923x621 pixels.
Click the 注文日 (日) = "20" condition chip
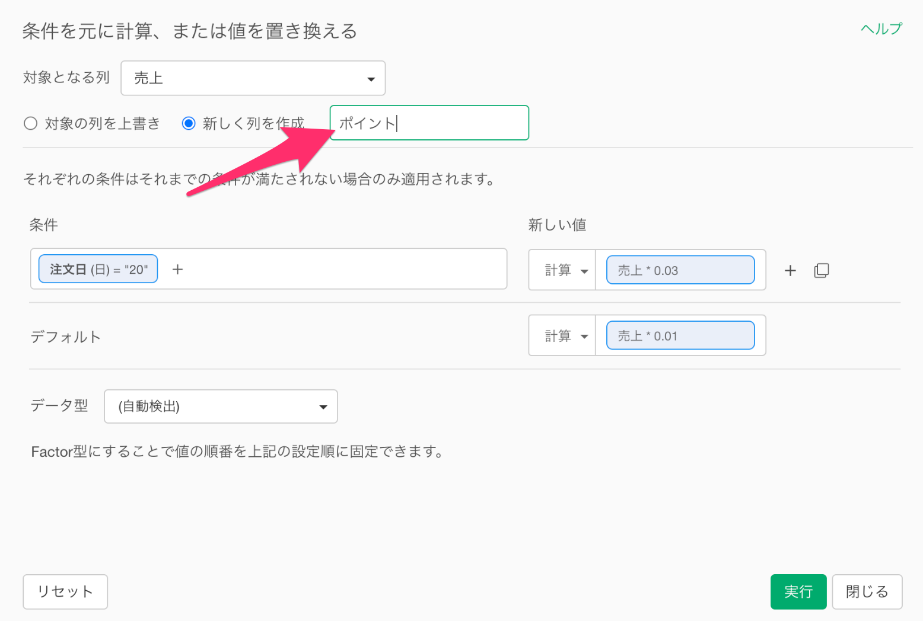[98, 270]
